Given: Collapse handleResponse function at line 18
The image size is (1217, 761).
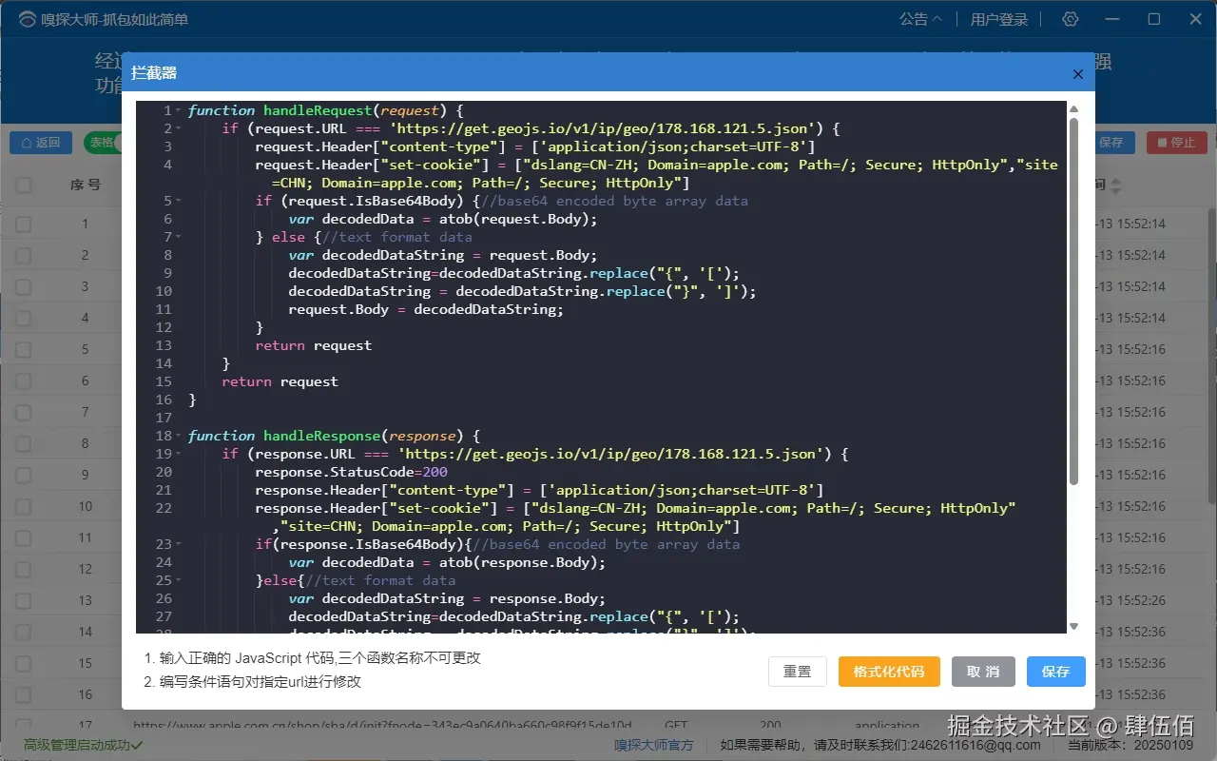Looking at the screenshot, I should pyautogui.click(x=179, y=436).
